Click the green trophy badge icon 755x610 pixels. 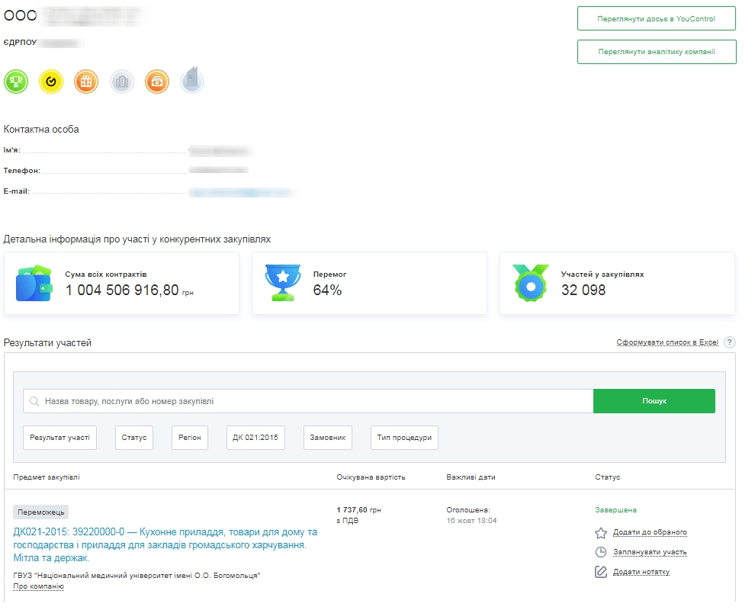click(x=16, y=81)
